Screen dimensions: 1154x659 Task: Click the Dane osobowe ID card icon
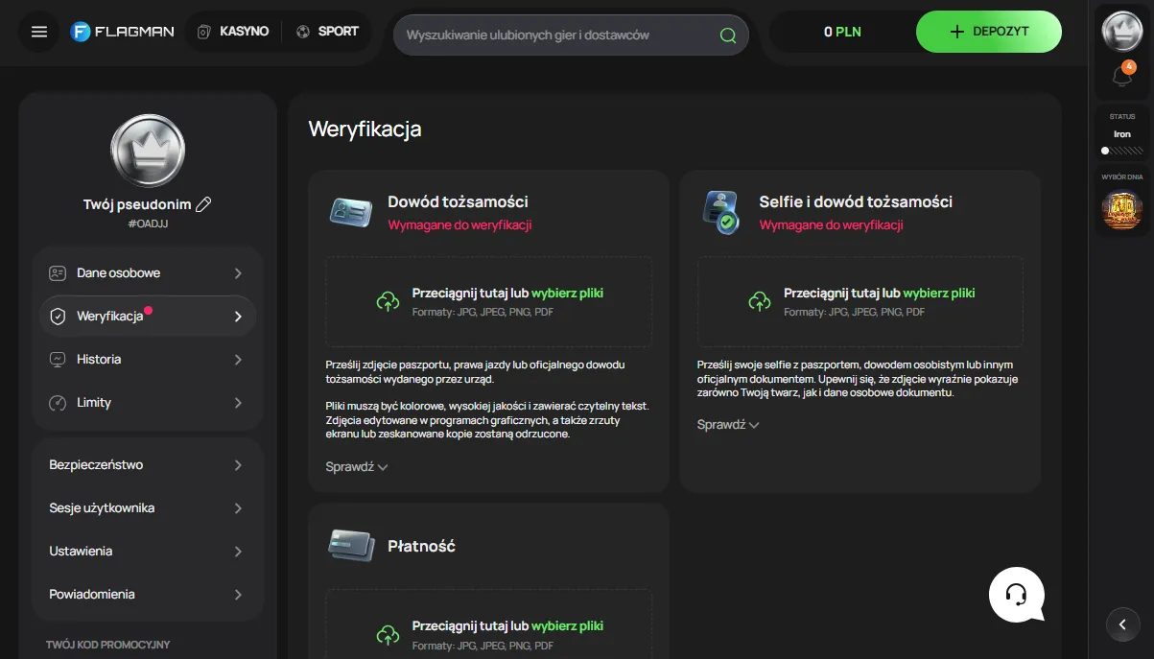pyautogui.click(x=58, y=273)
